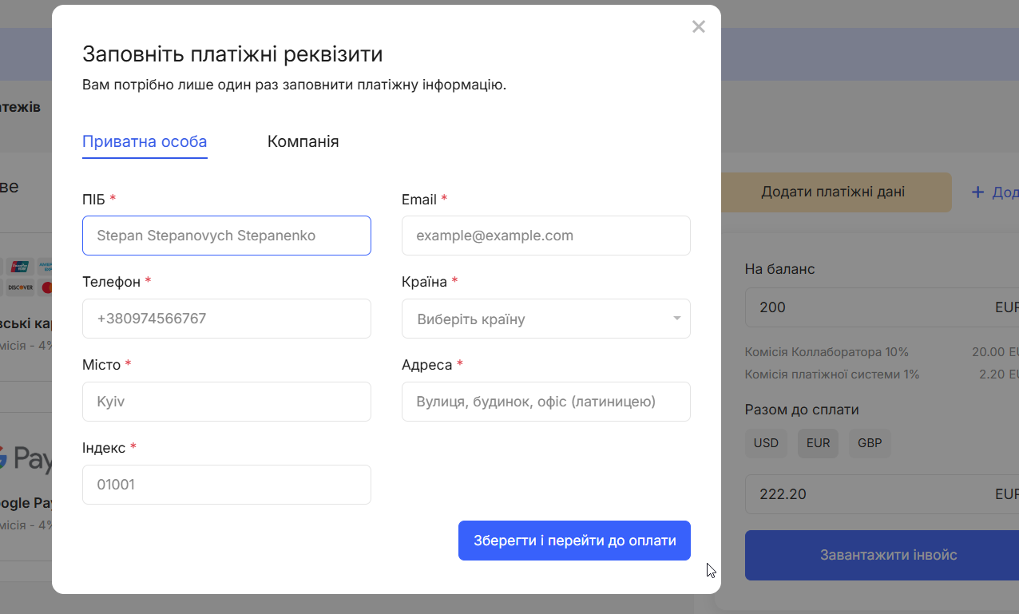Click the Місто city input field
The height and width of the screenshot is (614, 1019).
point(227,402)
